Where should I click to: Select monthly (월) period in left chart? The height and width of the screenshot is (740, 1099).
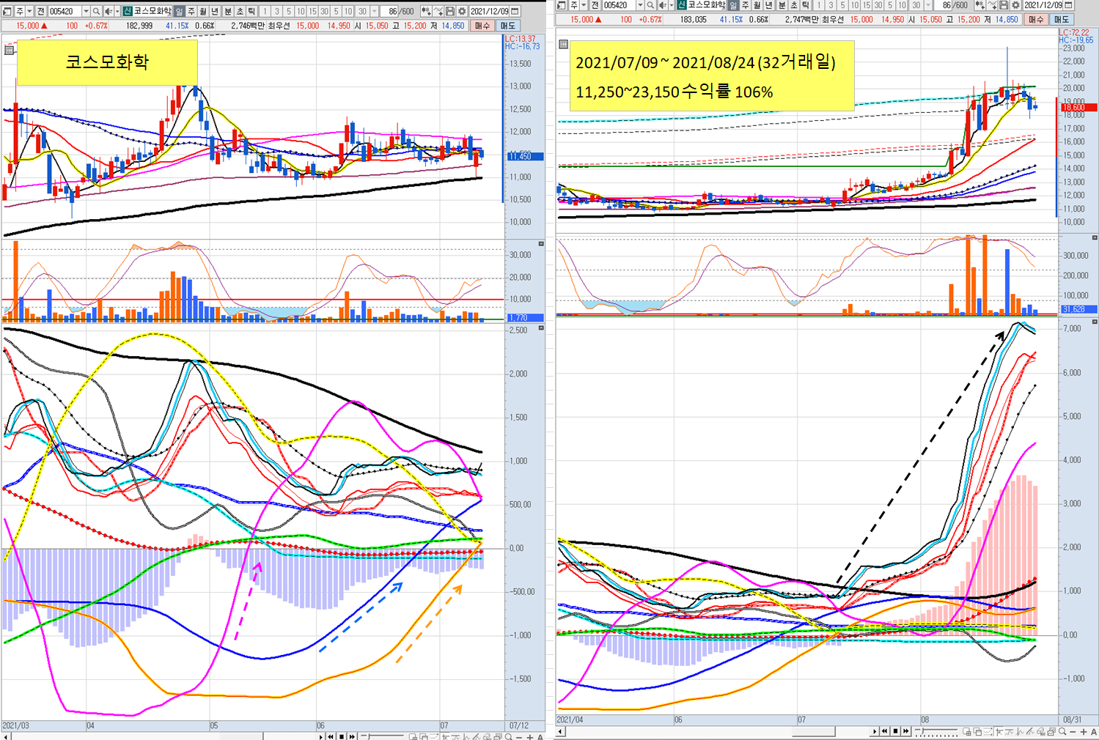[203, 12]
